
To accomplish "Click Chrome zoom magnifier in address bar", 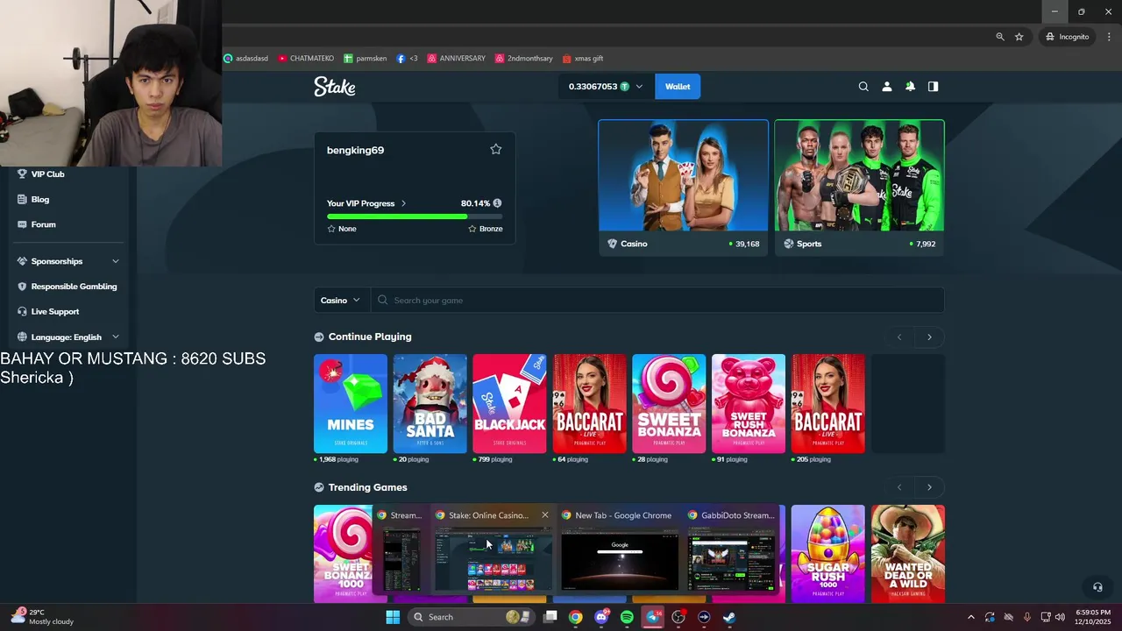I will tap(1000, 37).
